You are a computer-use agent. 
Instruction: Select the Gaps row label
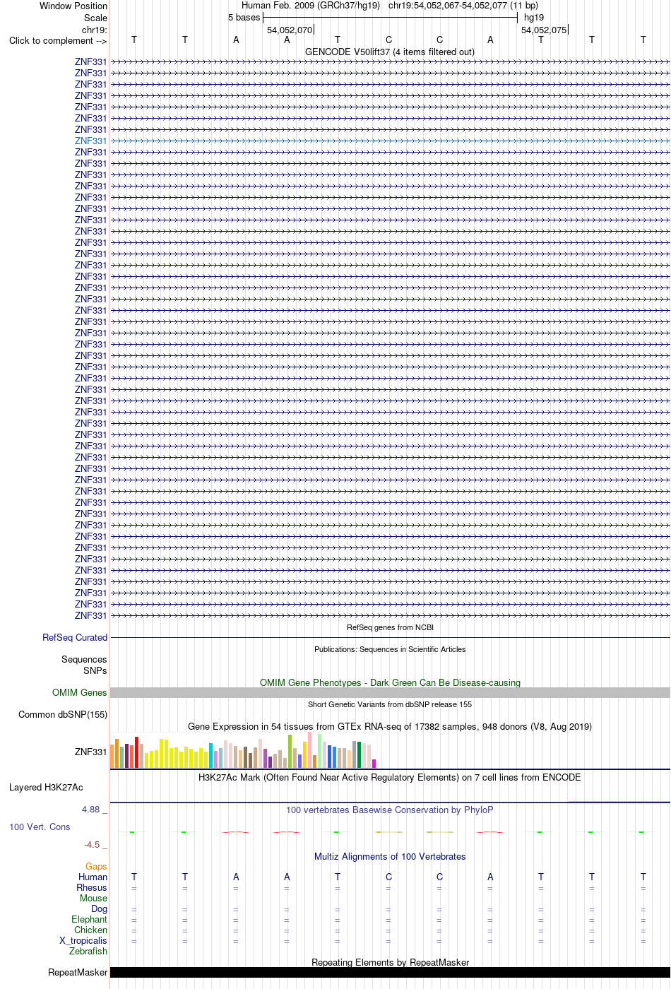pyautogui.click(x=96, y=866)
